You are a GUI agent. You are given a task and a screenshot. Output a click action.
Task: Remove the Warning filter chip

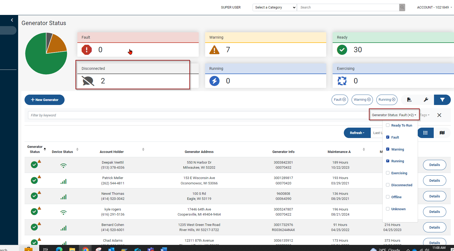[369, 99]
